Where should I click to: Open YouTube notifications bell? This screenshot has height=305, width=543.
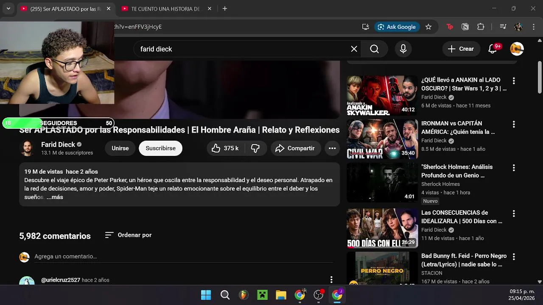click(x=493, y=49)
